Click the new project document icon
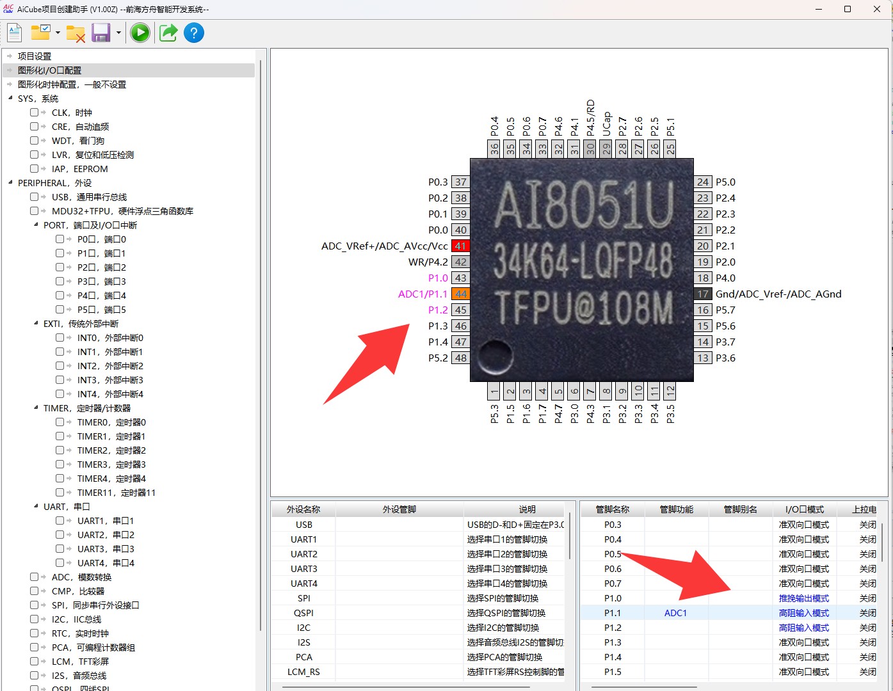 point(15,33)
